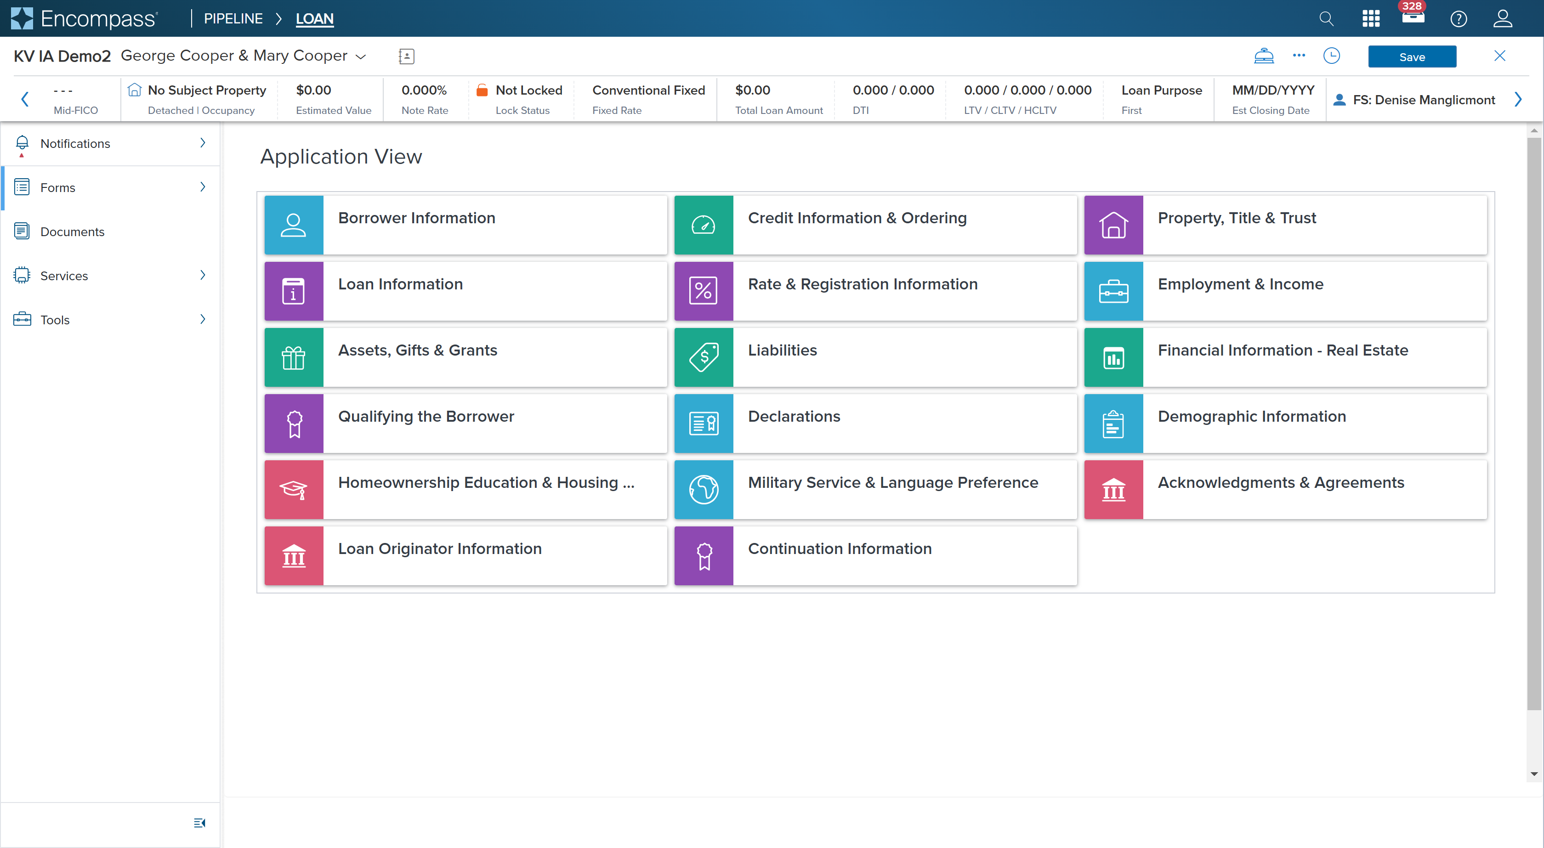Move summary bar left with arrow

(x=24, y=99)
